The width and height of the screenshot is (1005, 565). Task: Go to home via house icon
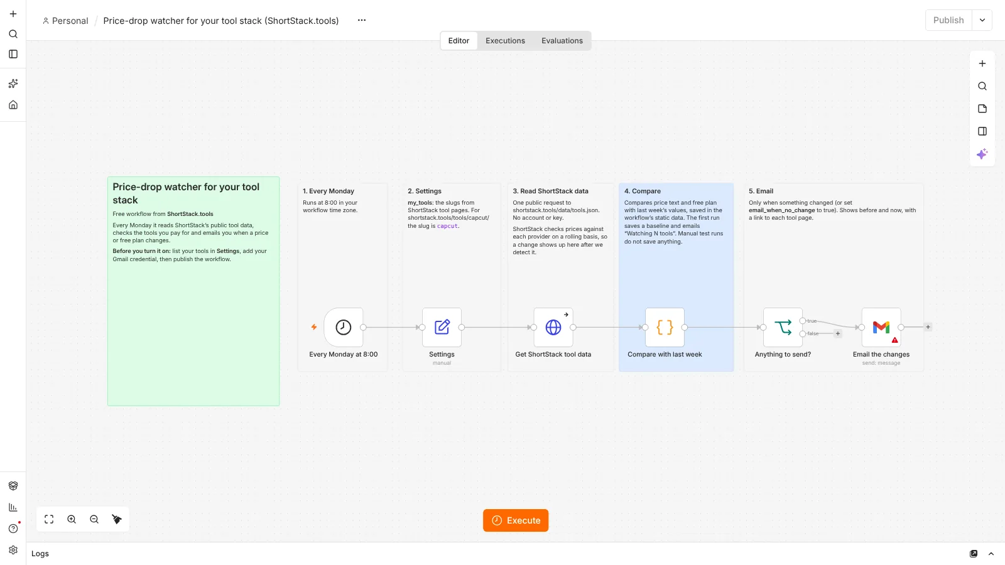pyautogui.click(x=13, y=105)
